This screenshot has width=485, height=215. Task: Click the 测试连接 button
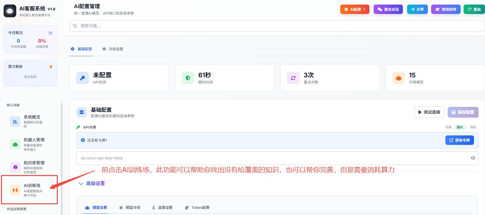429,112
